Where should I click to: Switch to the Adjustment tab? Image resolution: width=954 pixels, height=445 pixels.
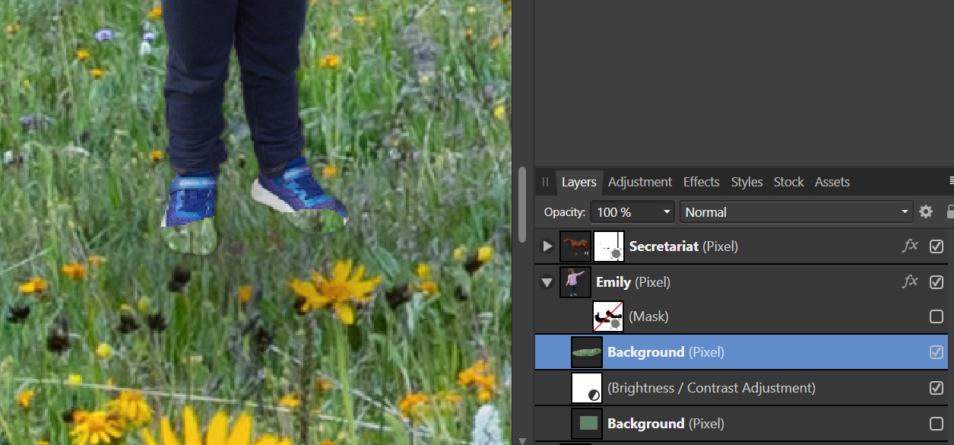click(x=640, y=182)
